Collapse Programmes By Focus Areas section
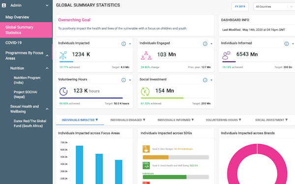The image size is (295, 184). click(47, 56)
